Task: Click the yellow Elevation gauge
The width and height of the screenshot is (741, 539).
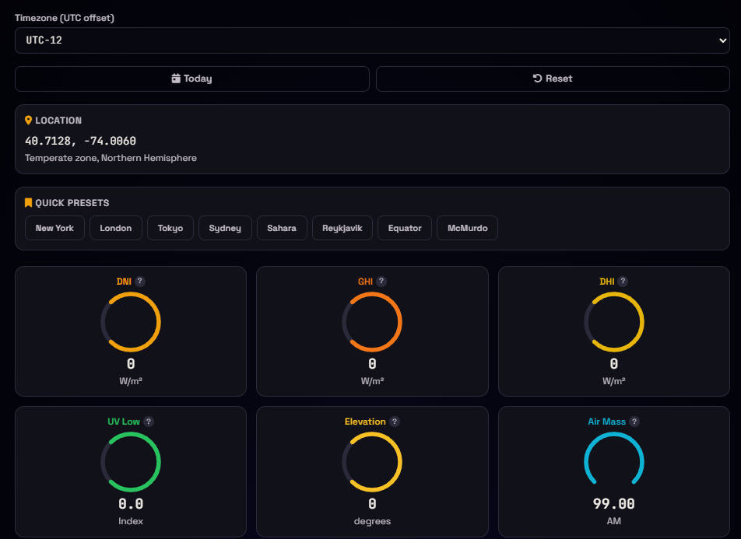Action: point(372,462)
